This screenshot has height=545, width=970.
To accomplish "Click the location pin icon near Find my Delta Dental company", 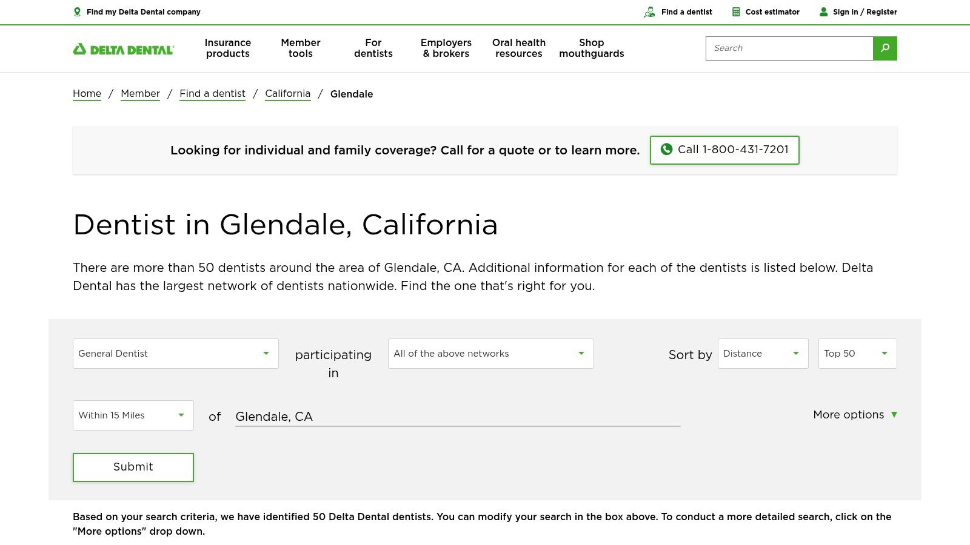I will click(78, 12).
